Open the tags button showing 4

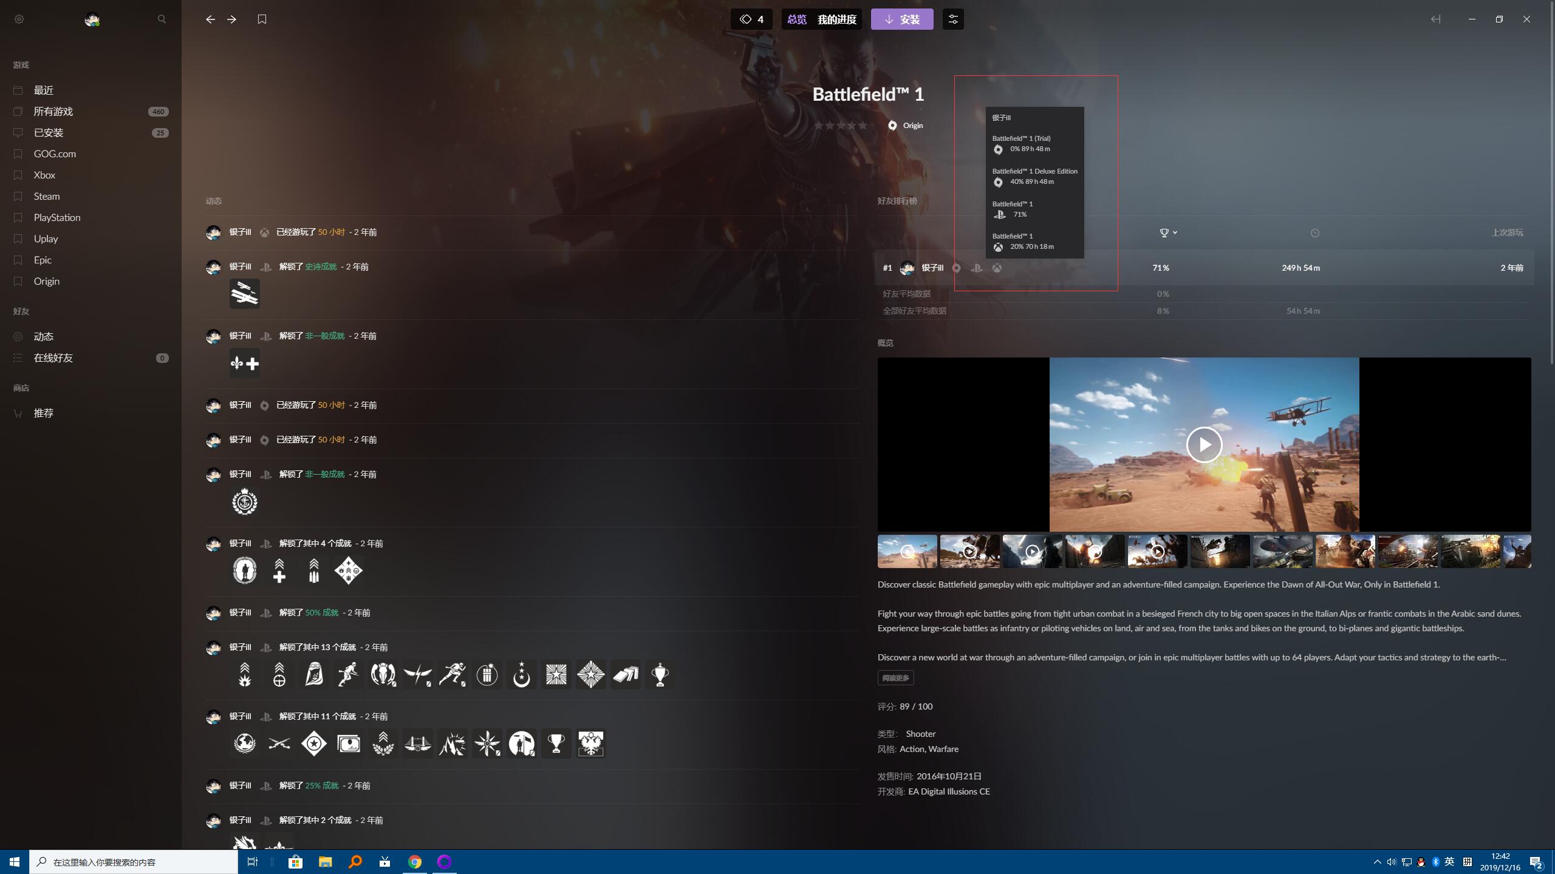751,19
